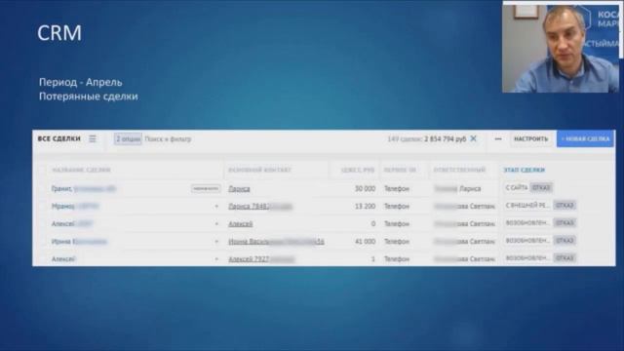Image resolution: width=624 pixels, height=351 pixels.
Task: Open the list view menu icon next to ВСЕ СДЕЛКИ
Action: tap(93, 138)
